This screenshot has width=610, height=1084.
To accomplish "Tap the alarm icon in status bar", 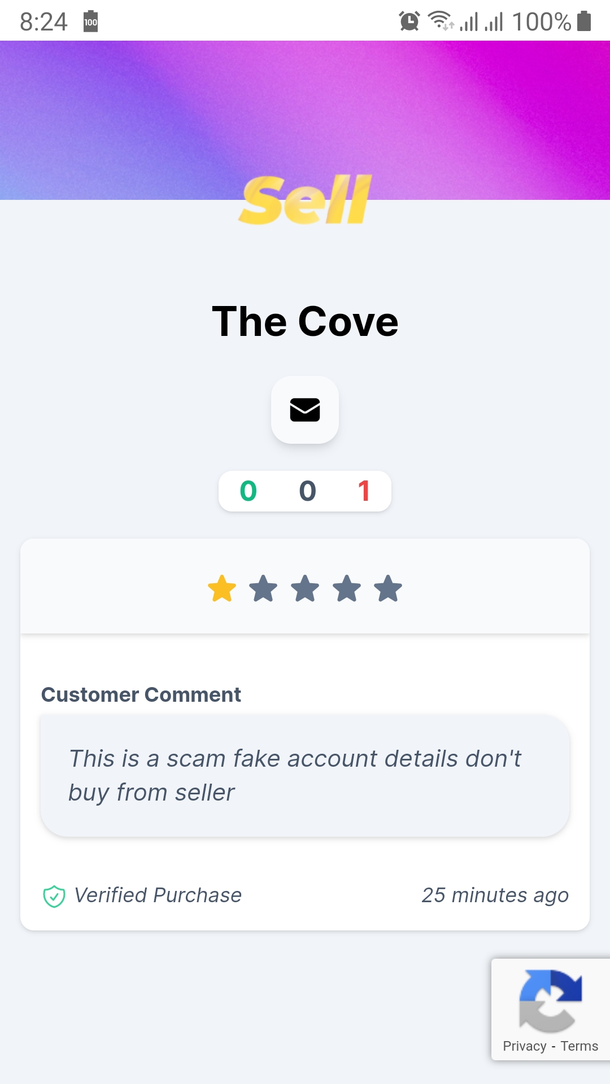I will tap(409, 21).
